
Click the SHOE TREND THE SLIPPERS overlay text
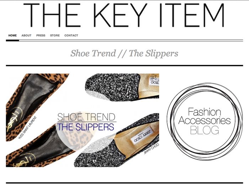point(86,122)
